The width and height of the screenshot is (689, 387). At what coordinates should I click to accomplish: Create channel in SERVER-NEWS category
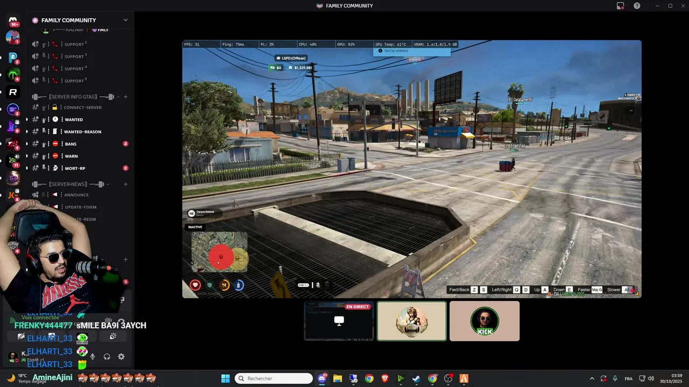pos(125,184)
